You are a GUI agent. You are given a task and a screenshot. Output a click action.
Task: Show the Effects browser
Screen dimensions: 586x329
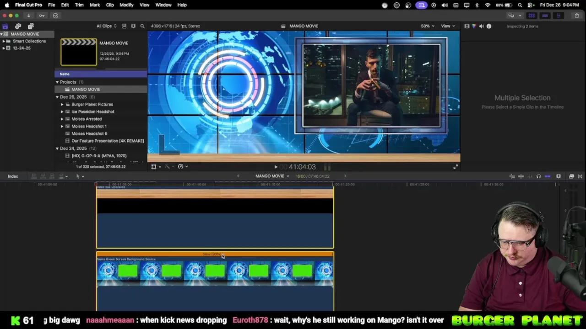point(571,176)
